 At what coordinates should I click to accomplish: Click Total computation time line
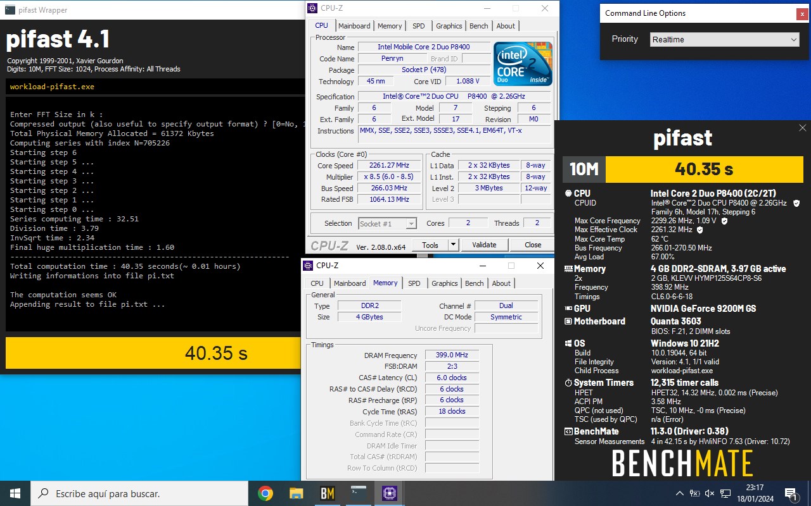tap(125, 266)
